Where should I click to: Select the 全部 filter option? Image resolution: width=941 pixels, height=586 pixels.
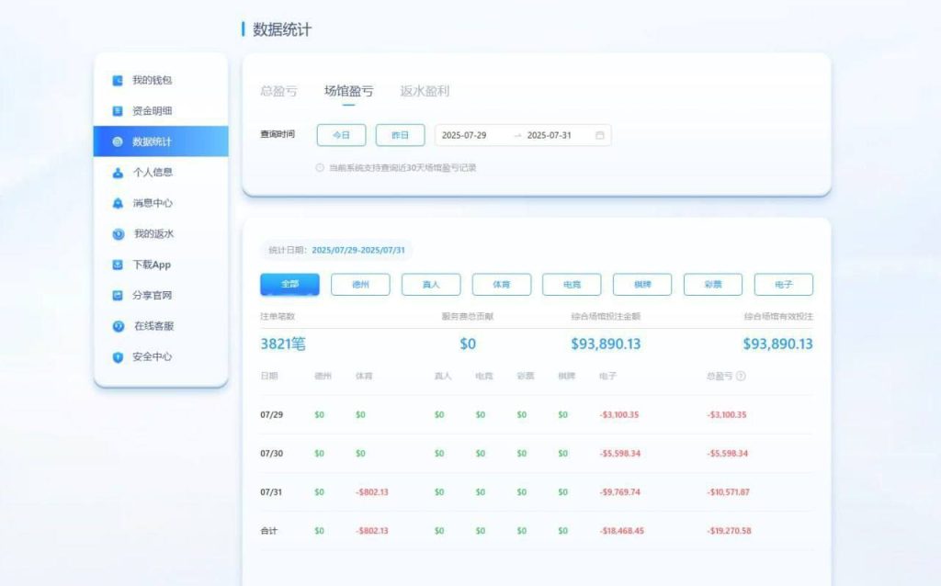289,285
